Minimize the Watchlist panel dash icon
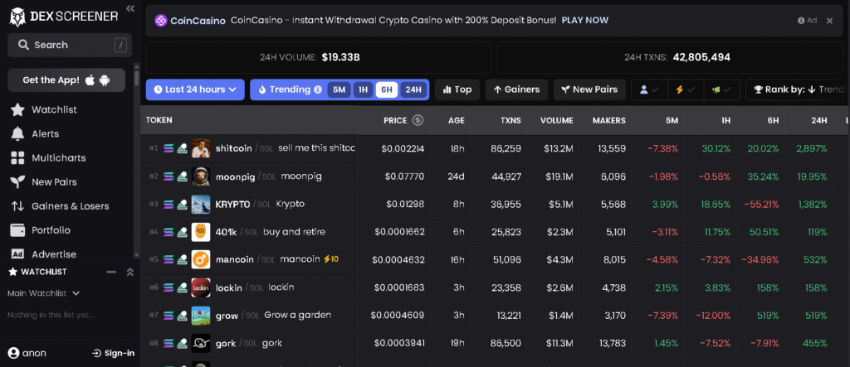 112,272
